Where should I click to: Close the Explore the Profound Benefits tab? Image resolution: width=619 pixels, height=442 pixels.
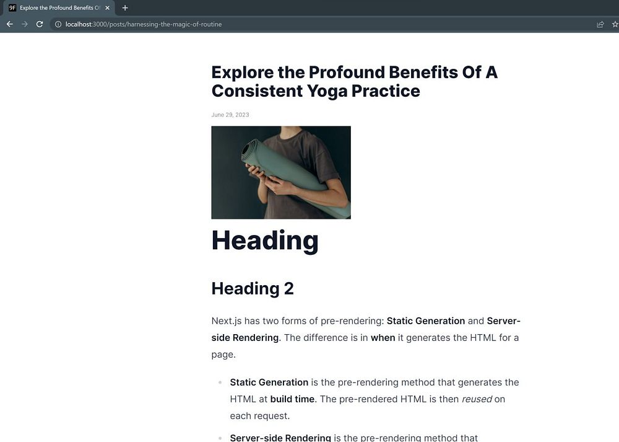(107, 8)
